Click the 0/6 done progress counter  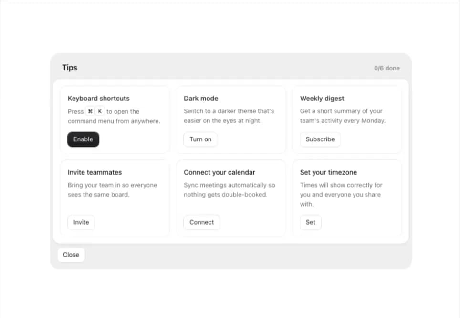pos(387,68)
